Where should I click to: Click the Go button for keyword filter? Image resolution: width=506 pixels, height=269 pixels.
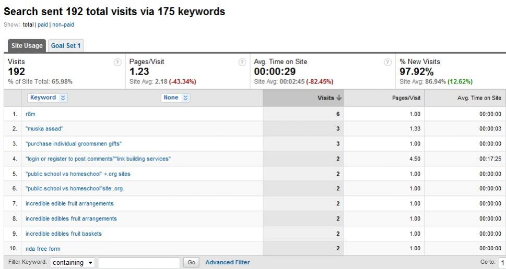pos(191,263)
